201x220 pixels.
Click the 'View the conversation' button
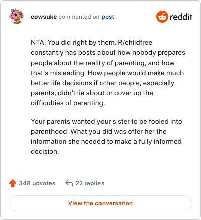[x=100, y=203]
